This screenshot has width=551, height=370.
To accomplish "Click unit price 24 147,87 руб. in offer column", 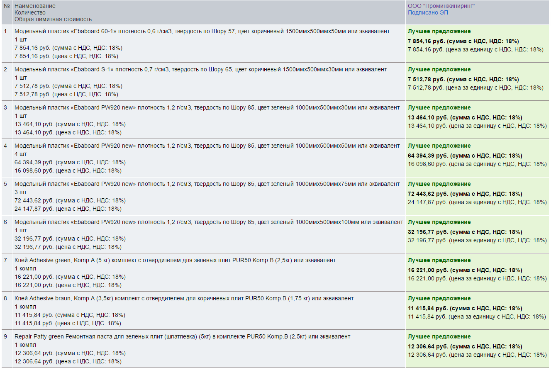I will click(477, 202).
